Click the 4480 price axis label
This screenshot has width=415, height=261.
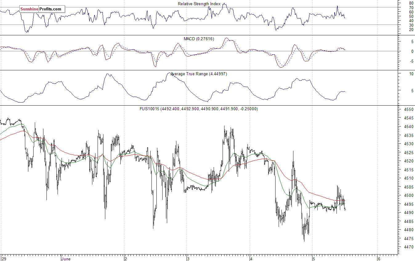tap(409, 230)
